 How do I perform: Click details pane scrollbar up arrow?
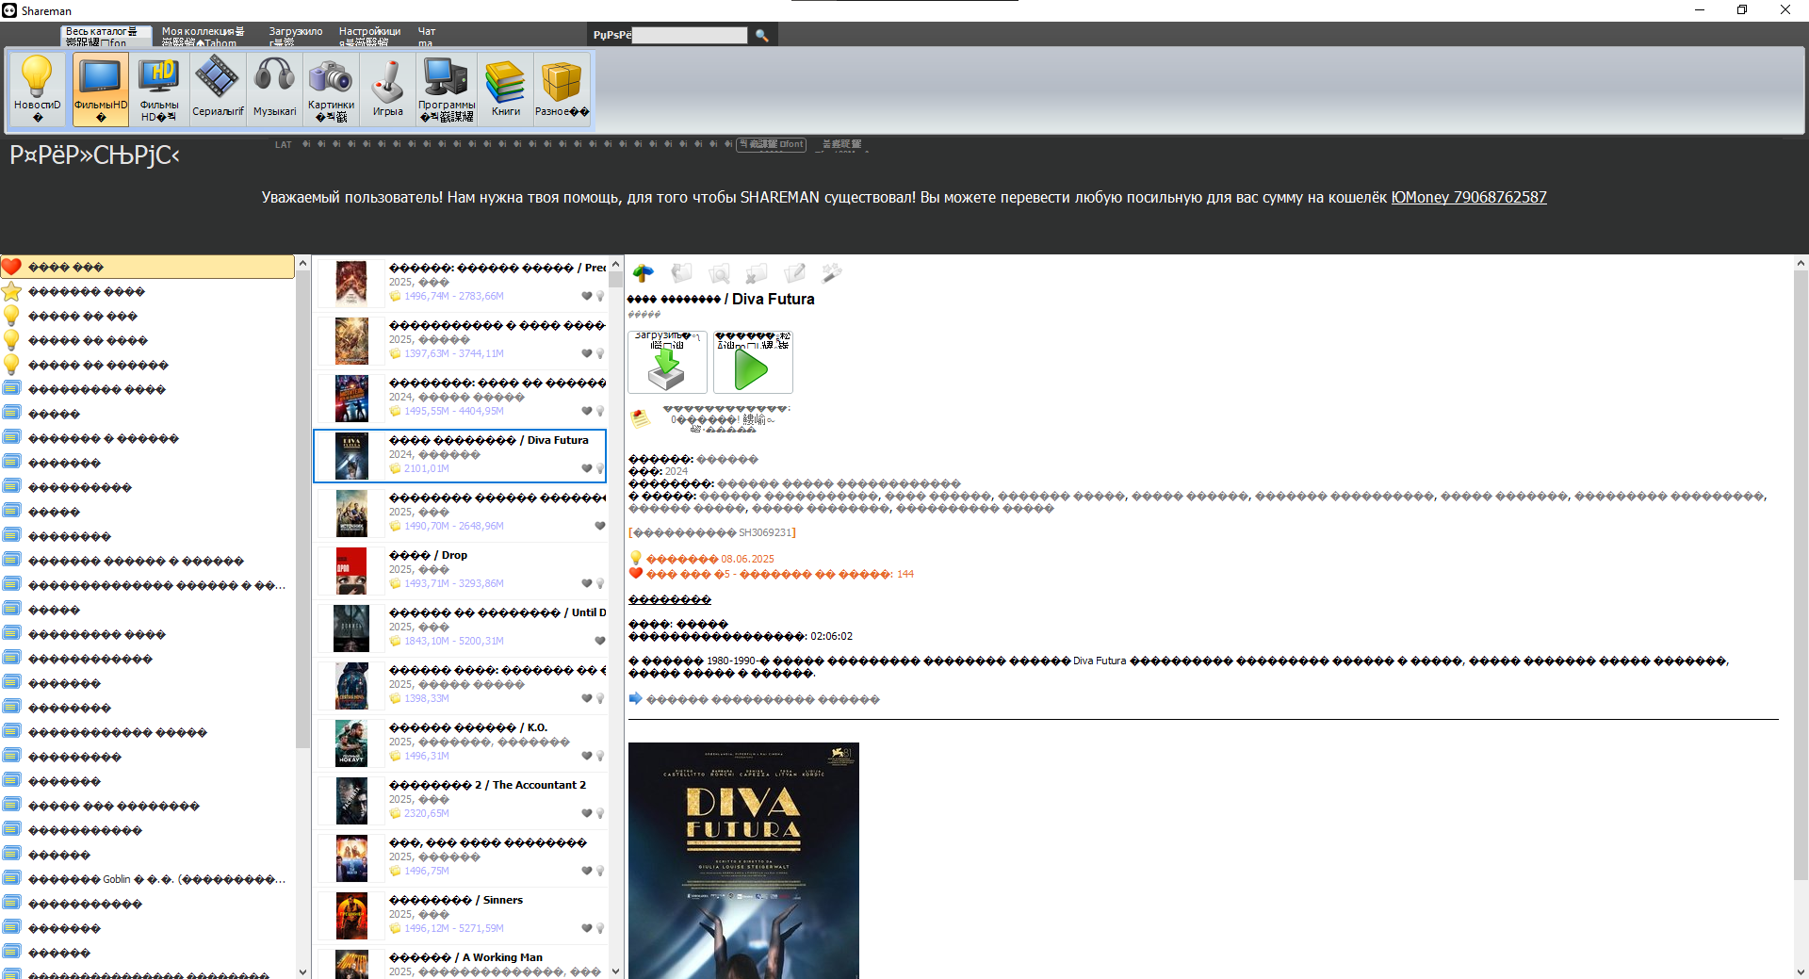coord(1801,263)
